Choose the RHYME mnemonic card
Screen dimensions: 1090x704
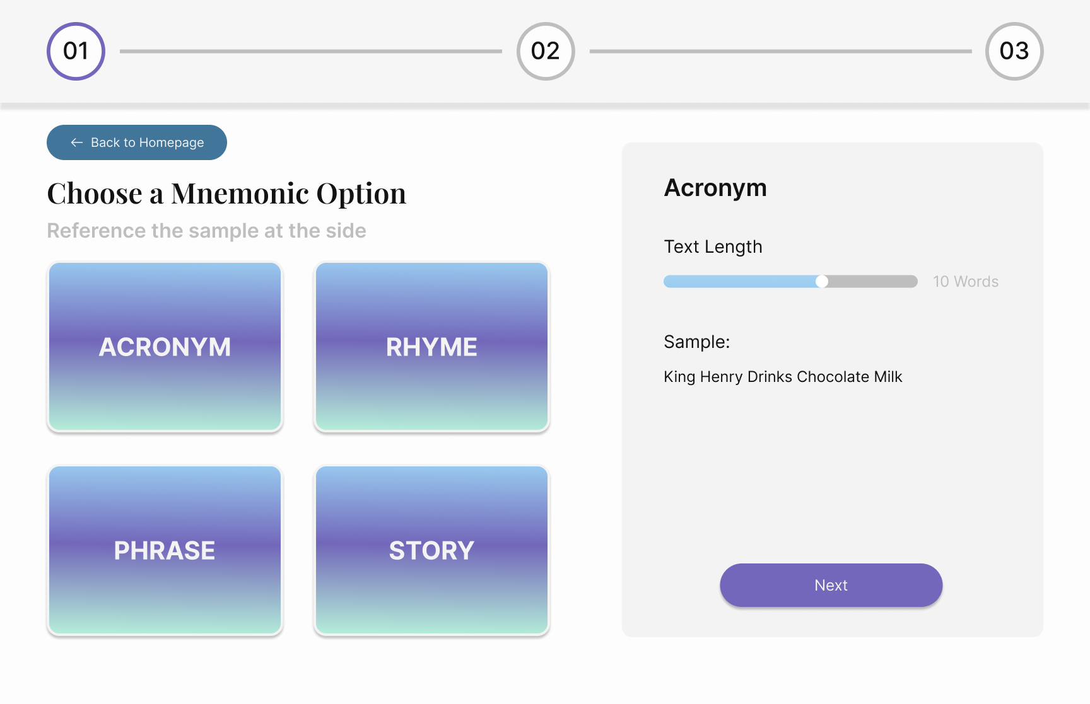[431, 347]
